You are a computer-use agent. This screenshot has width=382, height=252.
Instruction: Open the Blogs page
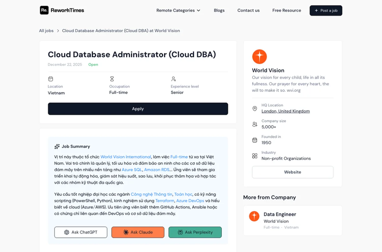point(219,11)
